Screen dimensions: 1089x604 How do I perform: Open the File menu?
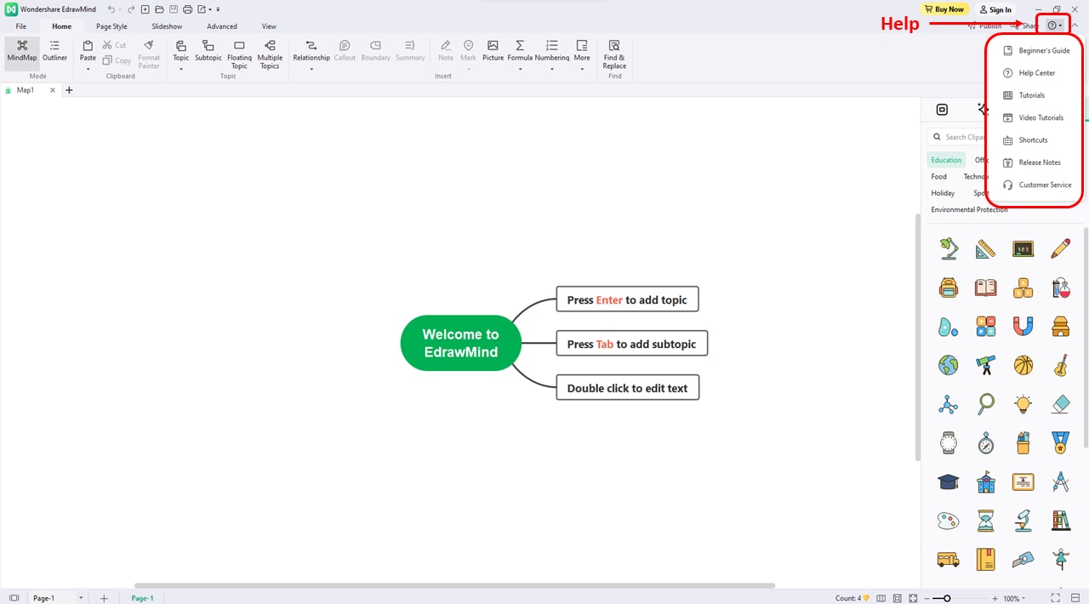(x=21, y=26)
